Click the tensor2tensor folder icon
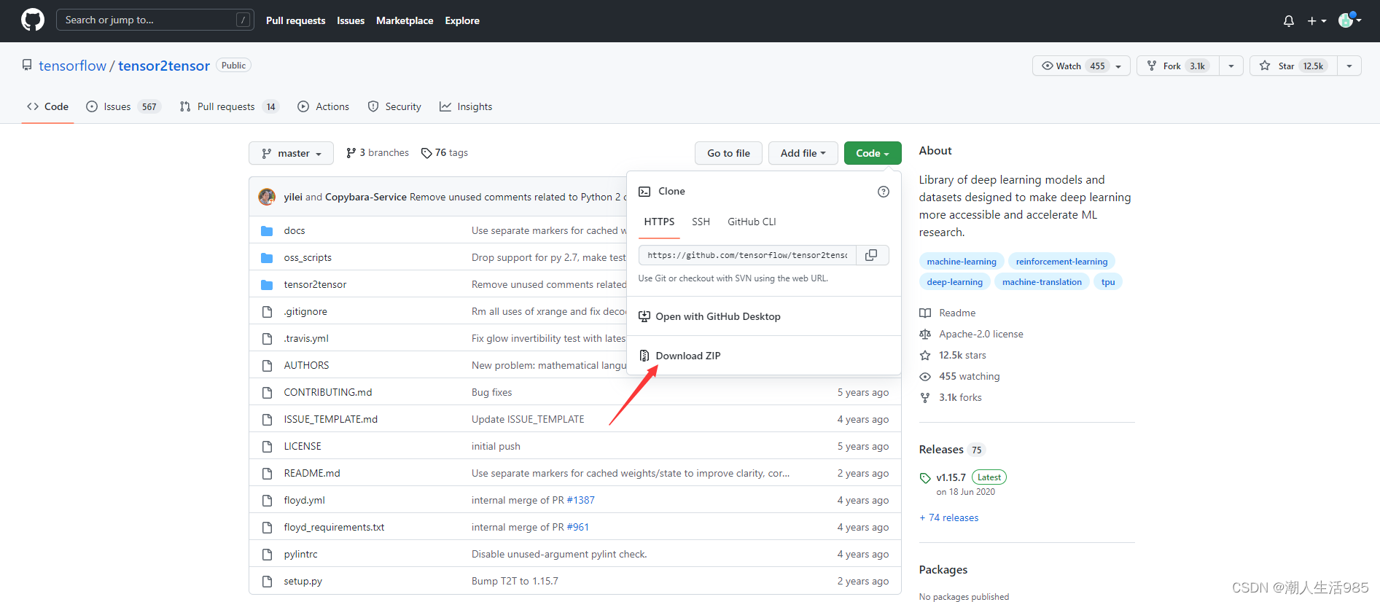Image resolution: width=1380 pixels, height=602 pixels. (267, 285)
